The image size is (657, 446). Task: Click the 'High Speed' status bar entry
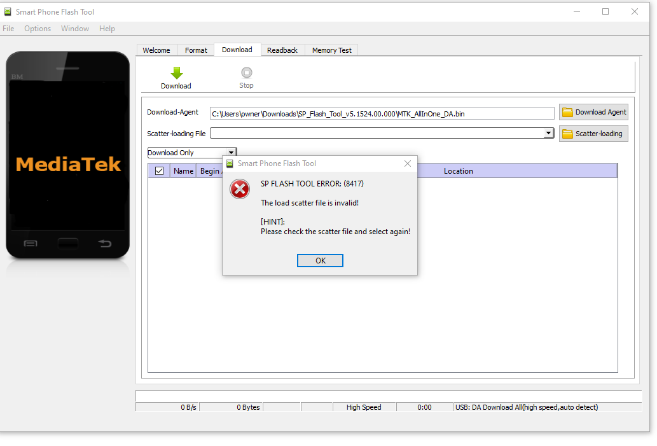tap(364, 407)
